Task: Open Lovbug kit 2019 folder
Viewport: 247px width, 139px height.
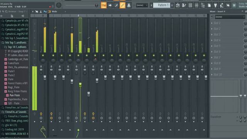Action: 14,129
